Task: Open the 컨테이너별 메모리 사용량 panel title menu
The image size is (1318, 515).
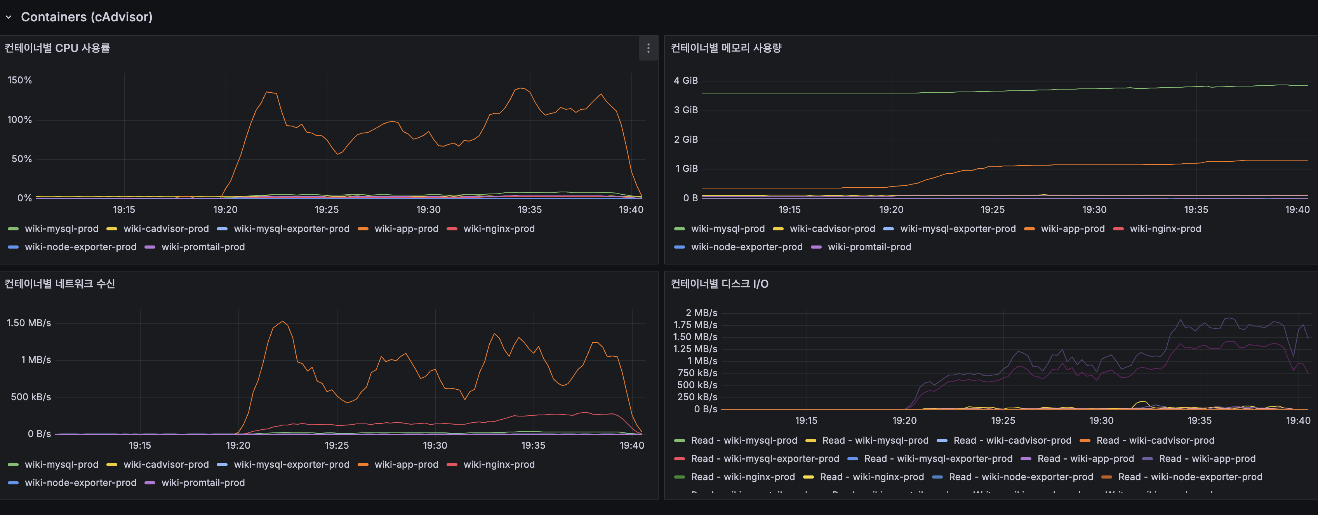Action: click(x=726, y=48)
